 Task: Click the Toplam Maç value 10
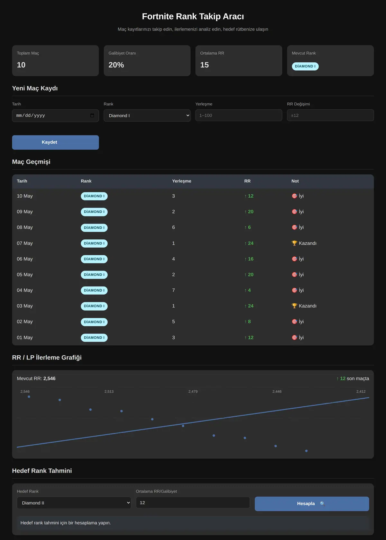21,65
